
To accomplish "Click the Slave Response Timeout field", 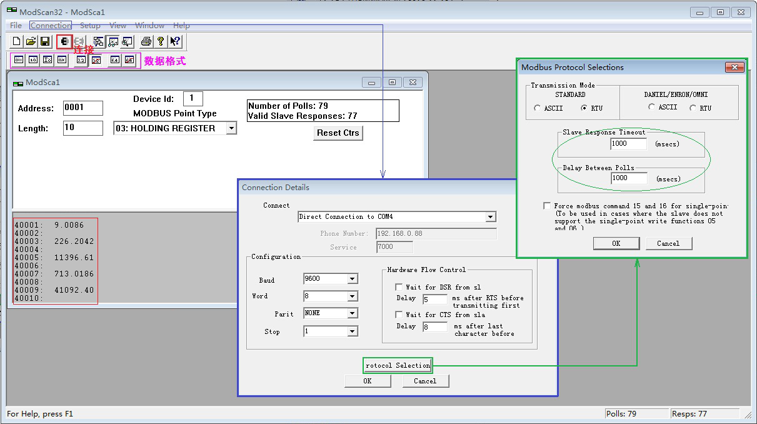I will pyautogui.click(x=629, y=144).
